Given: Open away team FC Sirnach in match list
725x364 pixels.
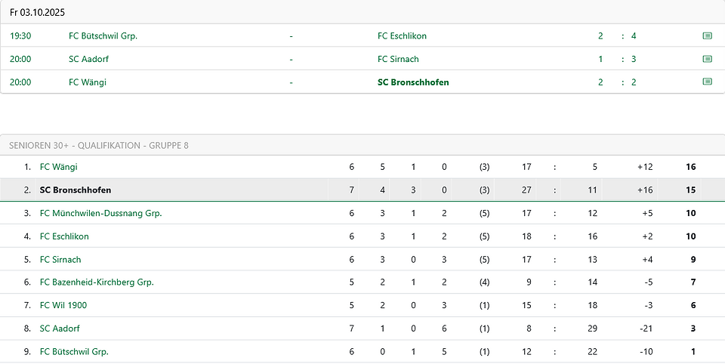Looking at the screenshot, I should (398, 59).
